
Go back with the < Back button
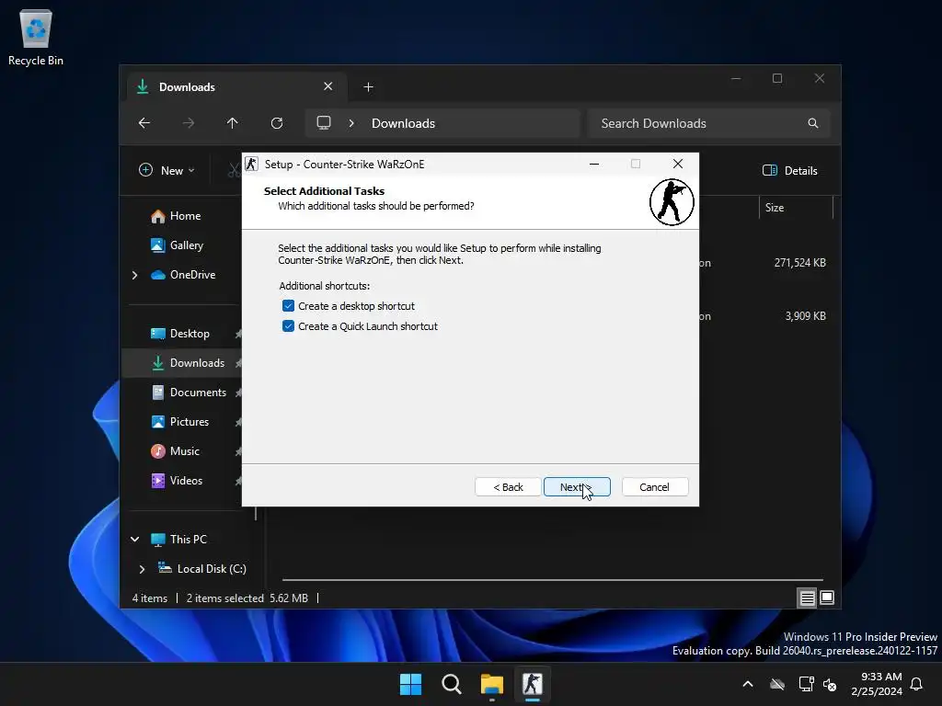point(508,487)
